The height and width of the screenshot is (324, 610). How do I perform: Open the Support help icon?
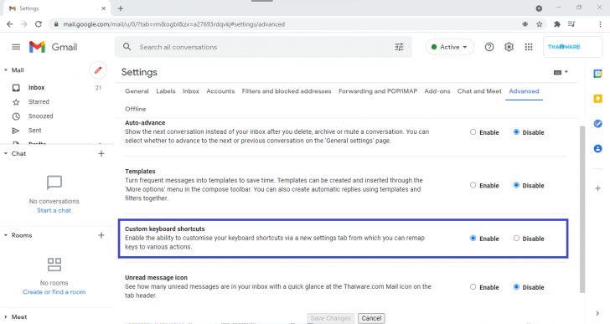489,47
